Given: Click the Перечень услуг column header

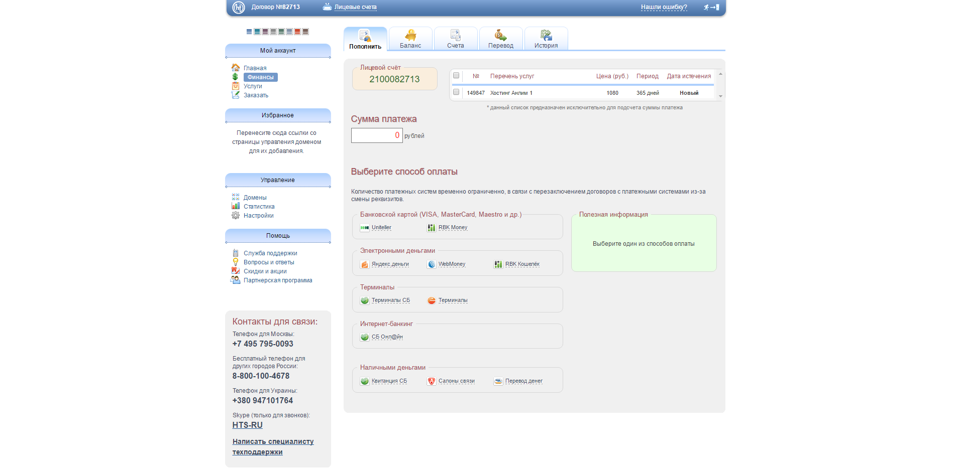Looking at the screenshot, I should [x=512, y=76].
